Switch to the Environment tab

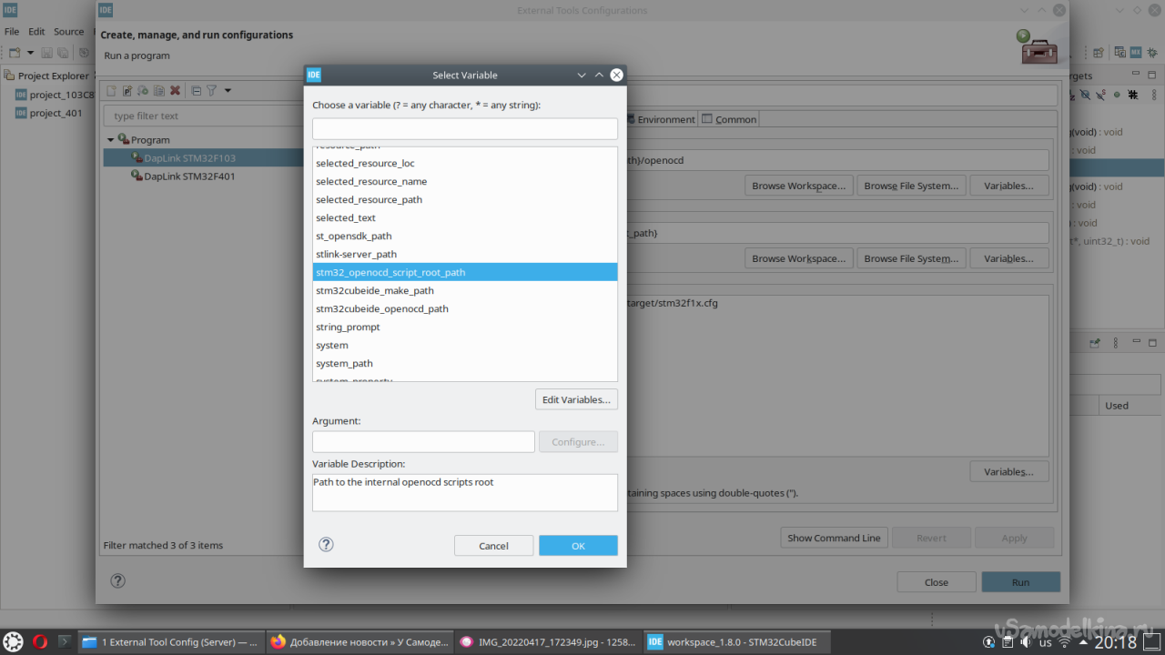pos(660,119)
